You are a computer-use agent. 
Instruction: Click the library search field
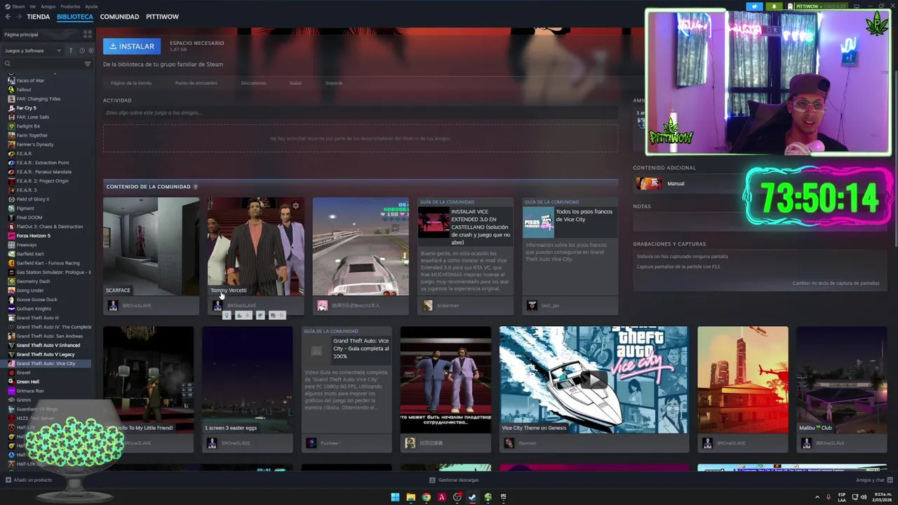click(43, 64)
